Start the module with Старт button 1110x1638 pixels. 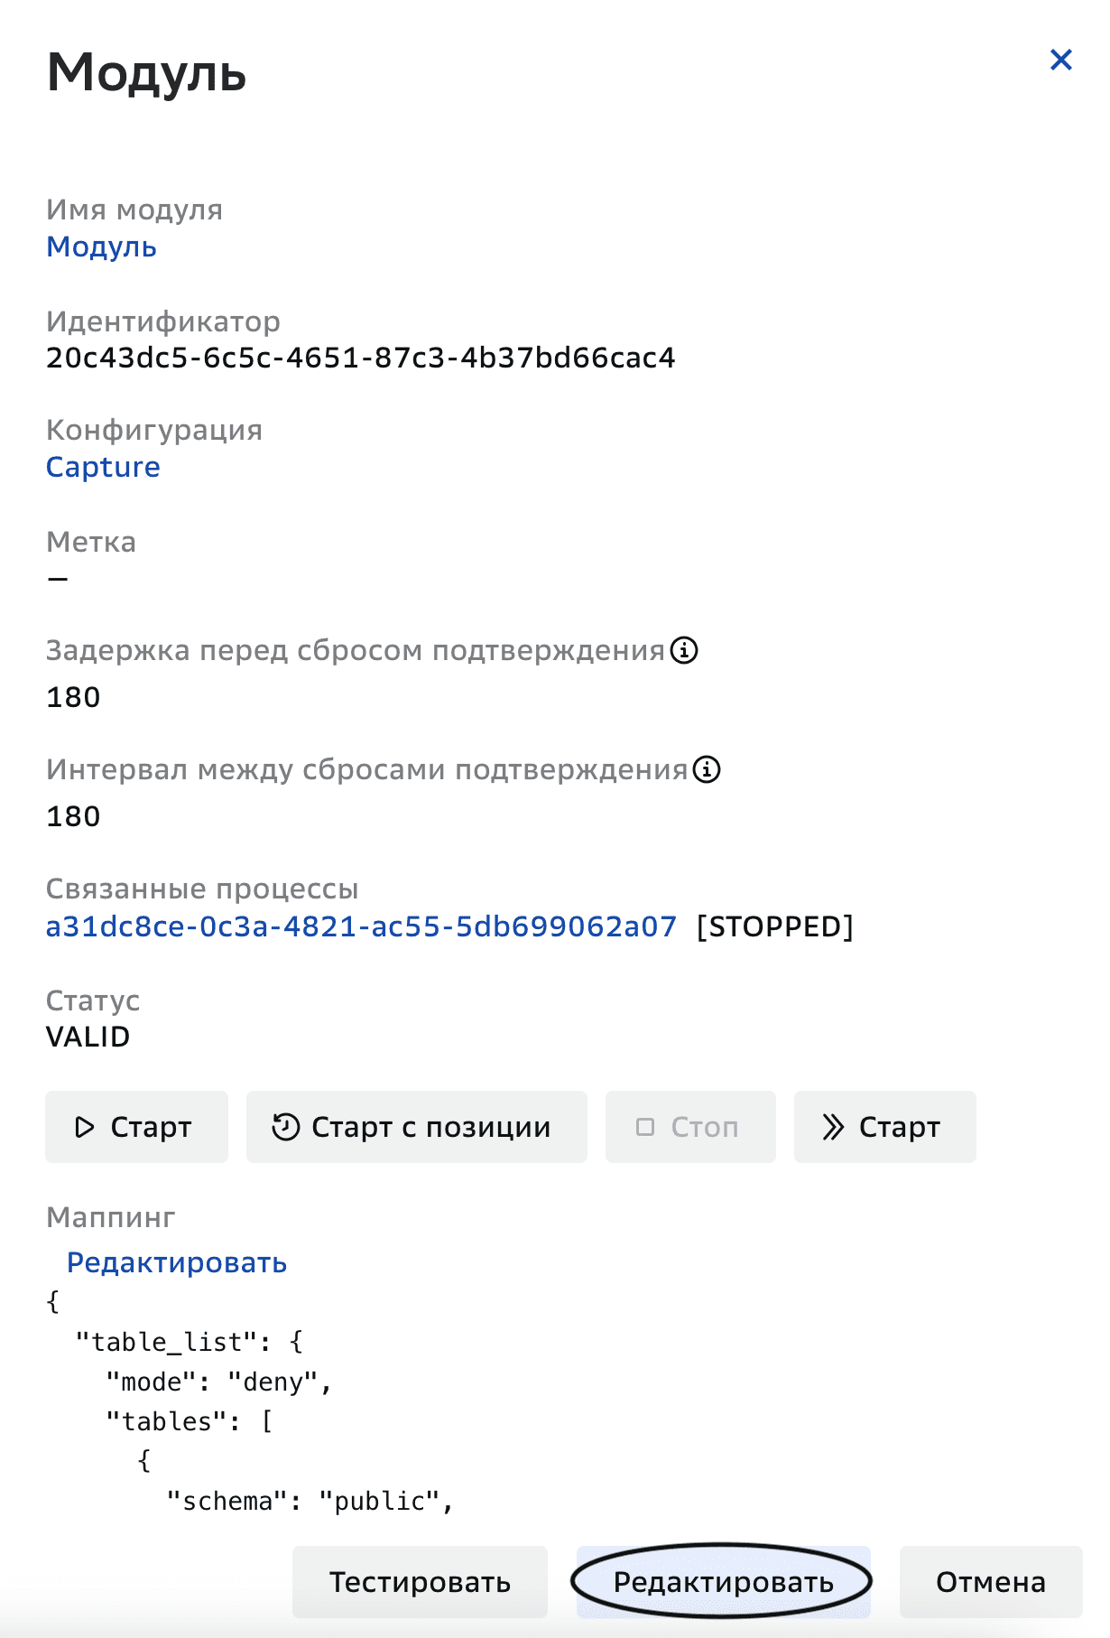point(136,1127)
